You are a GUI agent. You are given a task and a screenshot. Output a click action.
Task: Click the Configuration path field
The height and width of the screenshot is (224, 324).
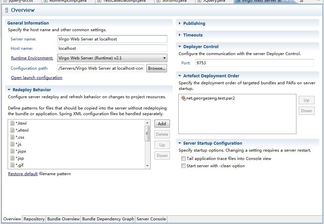pyautogui.click(x=101, y=68)
